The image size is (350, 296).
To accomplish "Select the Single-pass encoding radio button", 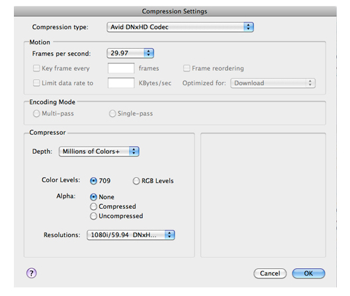I will (112, 114).
